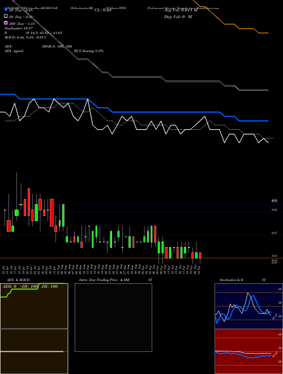Click the 'BUY Slowing @ 0%' signal text
The height and width of the screenshot is (374, 283).
coord(89,51)
